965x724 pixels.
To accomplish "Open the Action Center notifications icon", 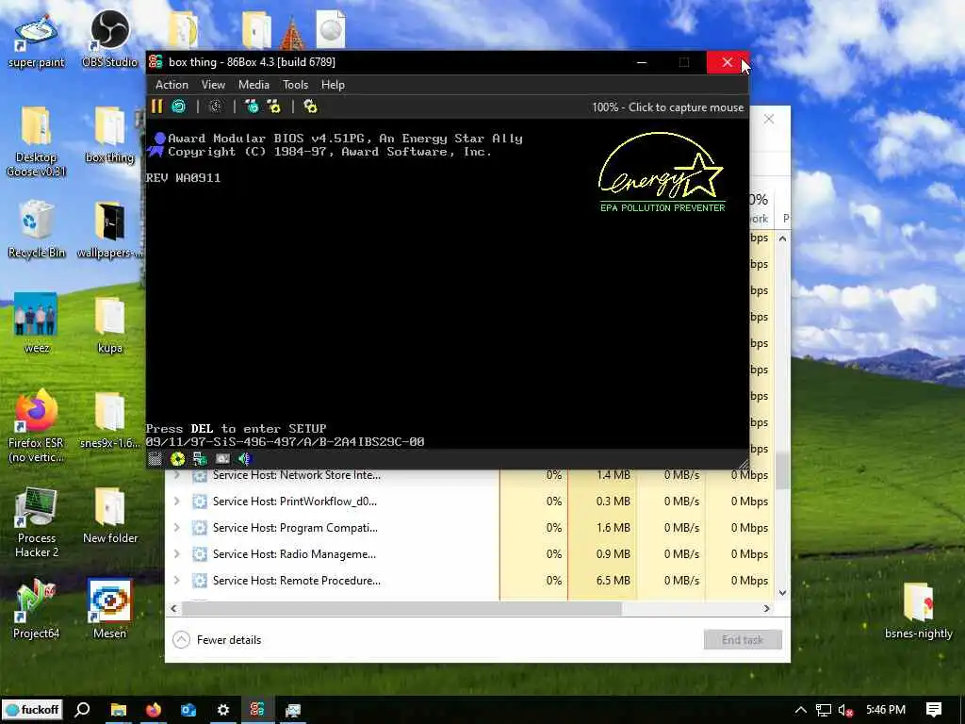I will click(934, 710).
